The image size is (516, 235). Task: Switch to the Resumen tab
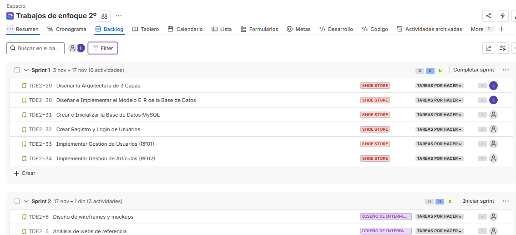pos(27,29)
